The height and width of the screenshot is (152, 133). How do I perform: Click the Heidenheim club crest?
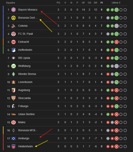point(14,146)
